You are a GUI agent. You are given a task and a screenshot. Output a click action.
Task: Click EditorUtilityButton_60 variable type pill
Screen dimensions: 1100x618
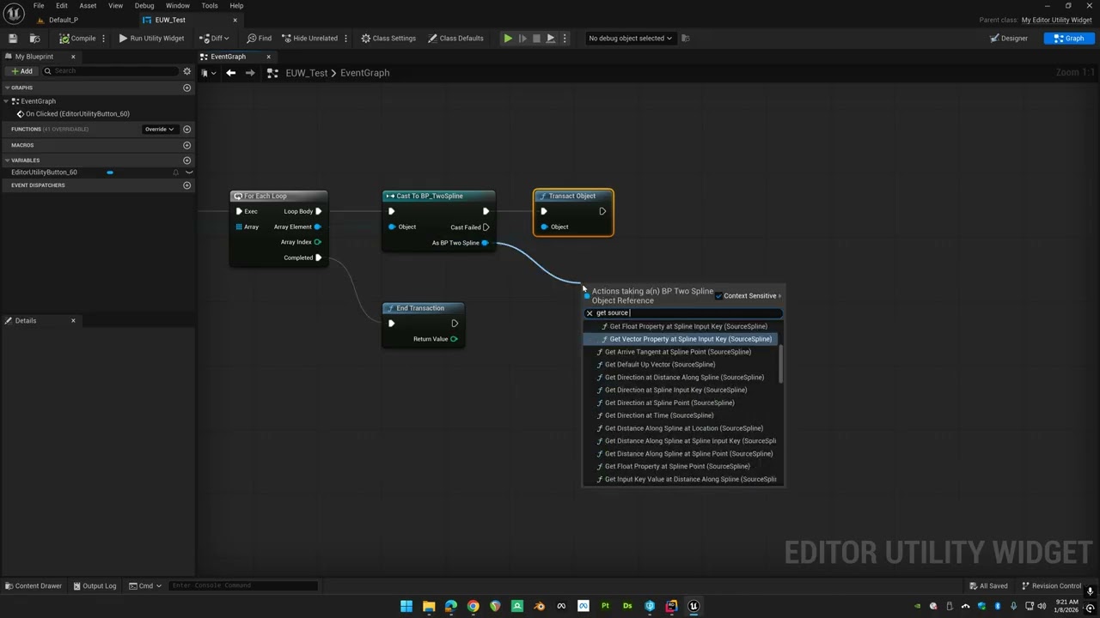(x=110, y=173)
